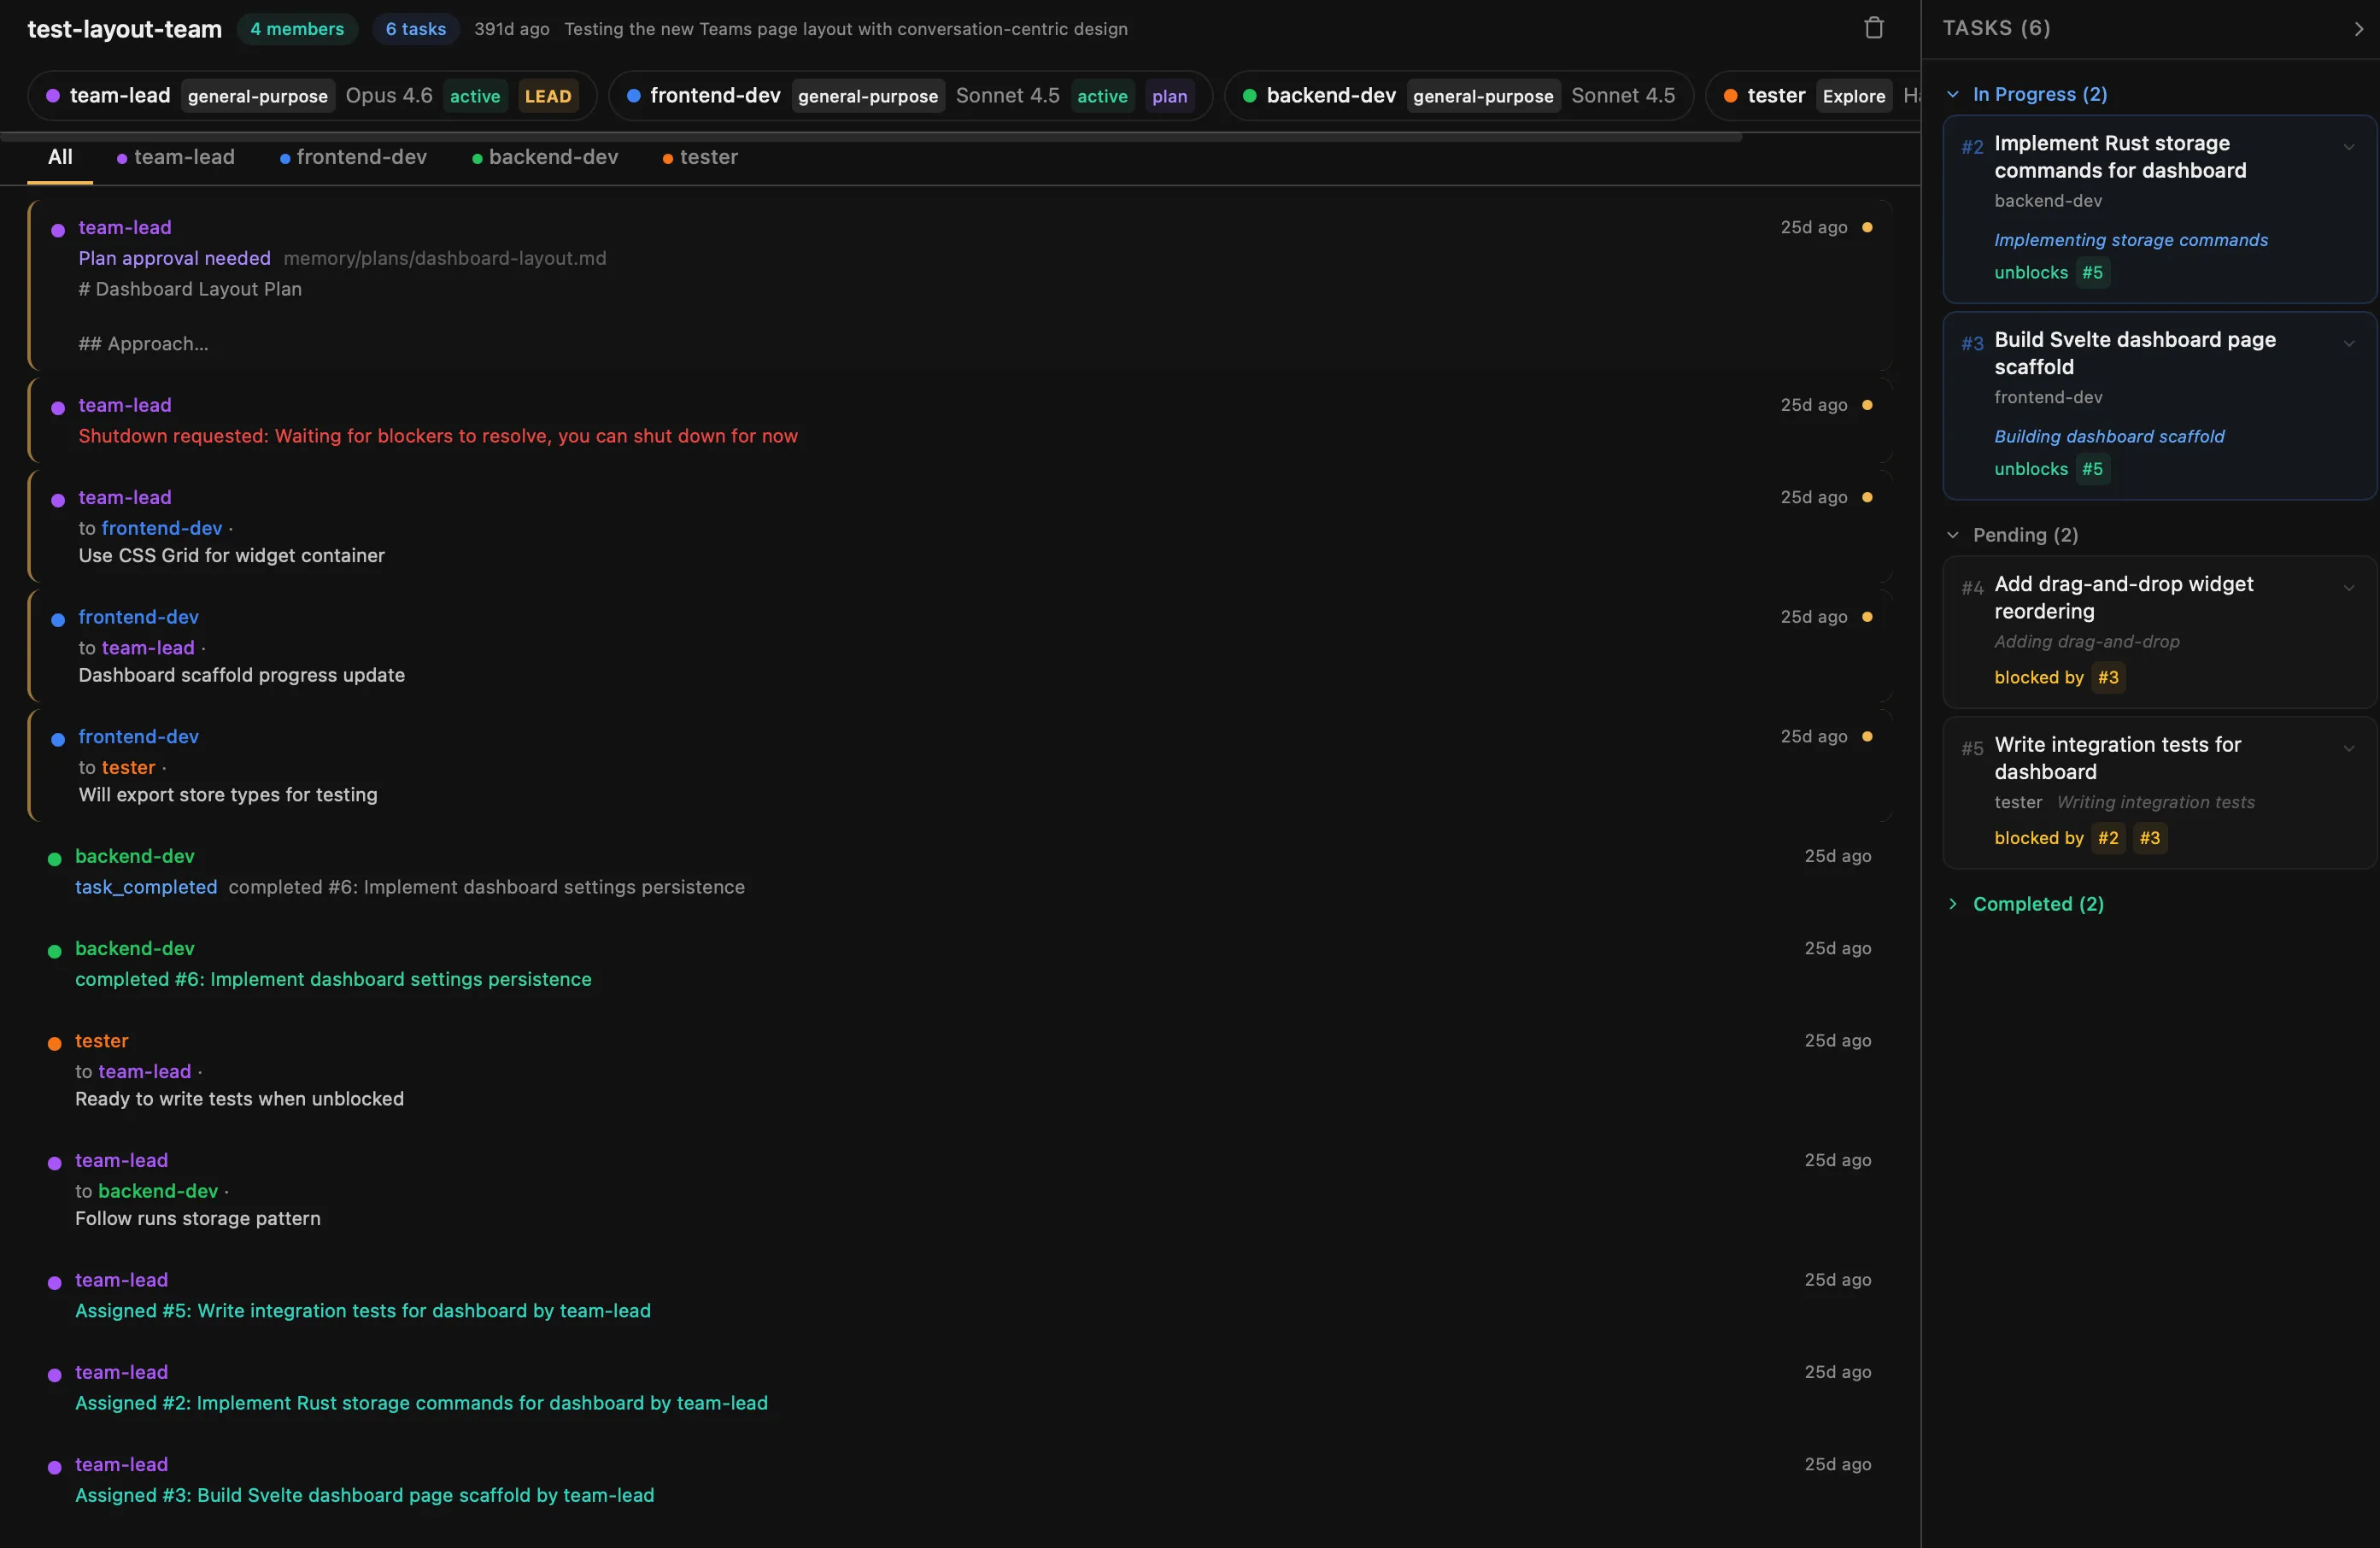The image size is (2380, 1548).
Task: Click the horizontal scrollbar below the agent headers
Action: pos(870,138)
